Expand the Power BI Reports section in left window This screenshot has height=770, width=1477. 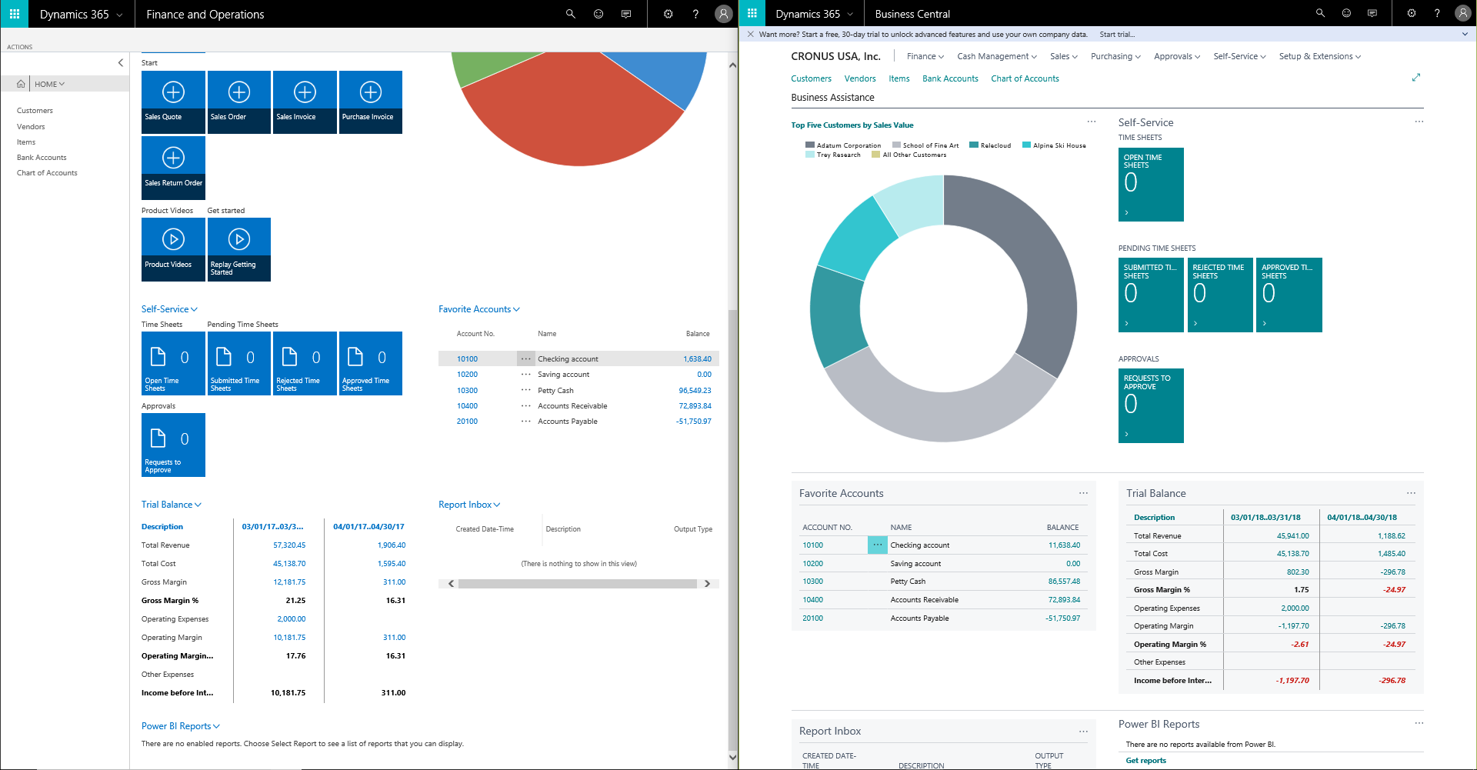[216, 726]
